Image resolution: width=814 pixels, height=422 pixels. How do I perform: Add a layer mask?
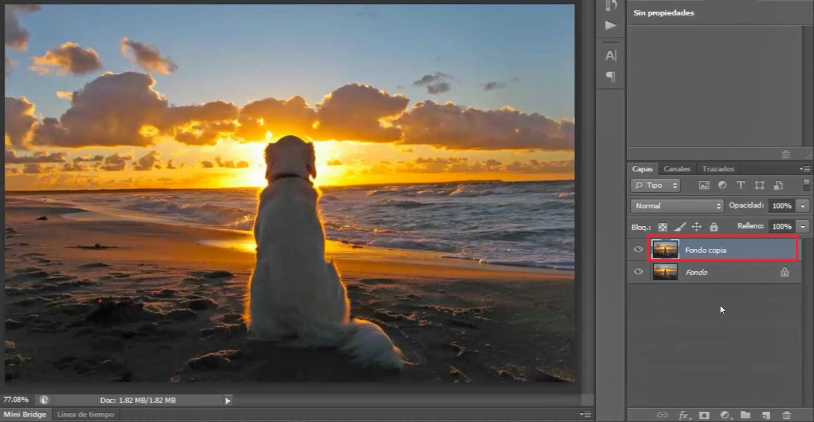click(x=704, y=415)
